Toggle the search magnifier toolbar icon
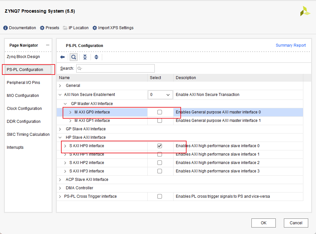The image size is (316, 234). point(74,57)
